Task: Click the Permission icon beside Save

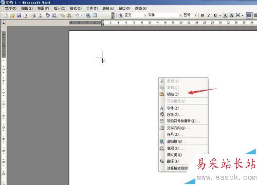Action: click(26, 15)
